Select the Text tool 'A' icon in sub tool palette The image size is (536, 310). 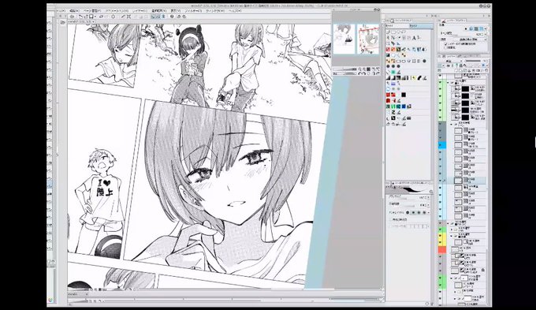click(414, 38)
